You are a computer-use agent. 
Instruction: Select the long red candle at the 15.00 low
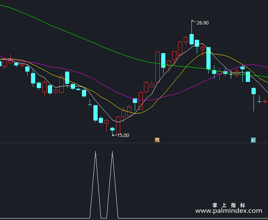click(x=118, y=125)
